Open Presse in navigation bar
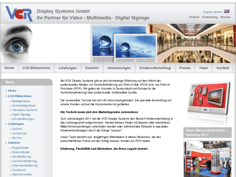Screen dimensions: 236x177 (185, 68)
